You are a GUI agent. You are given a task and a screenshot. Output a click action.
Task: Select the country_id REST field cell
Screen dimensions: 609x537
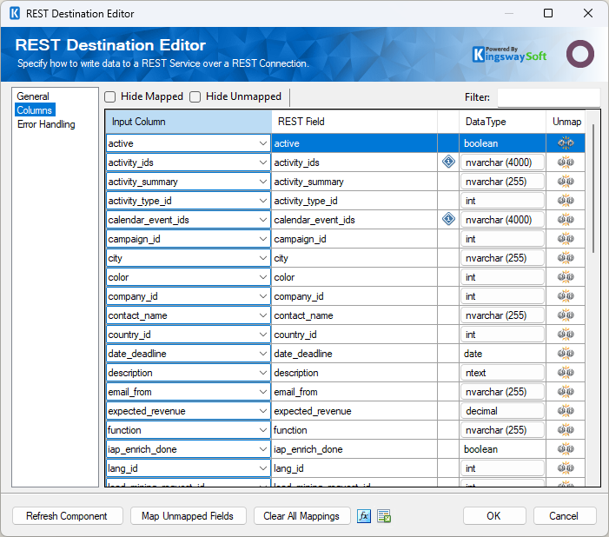354,335
